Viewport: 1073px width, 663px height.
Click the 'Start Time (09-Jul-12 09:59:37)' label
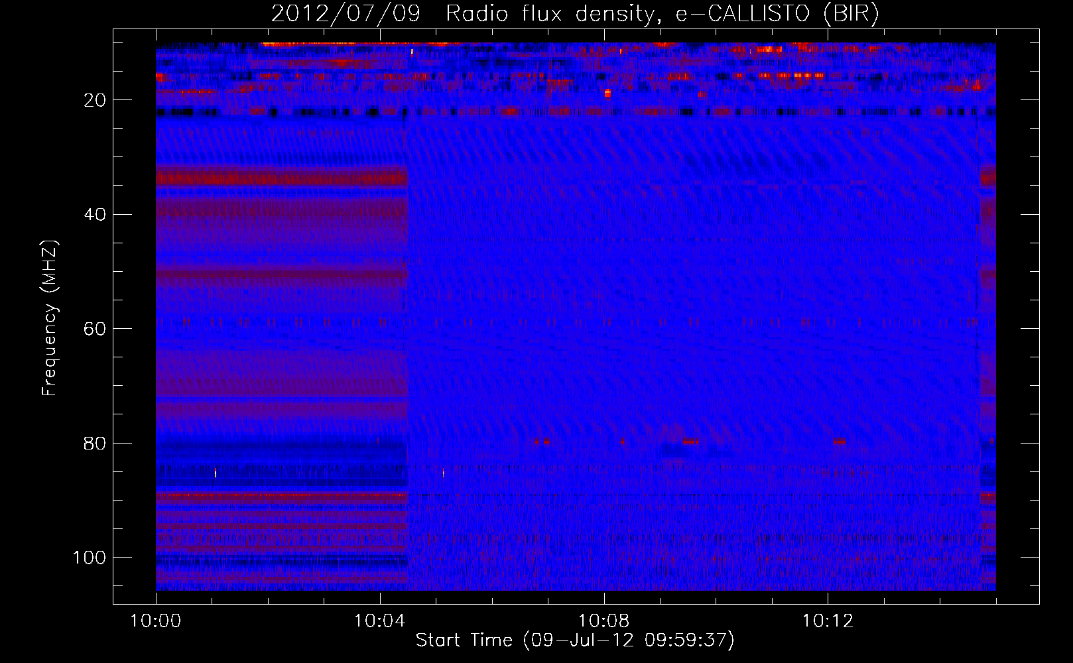(x=575, y=640)
